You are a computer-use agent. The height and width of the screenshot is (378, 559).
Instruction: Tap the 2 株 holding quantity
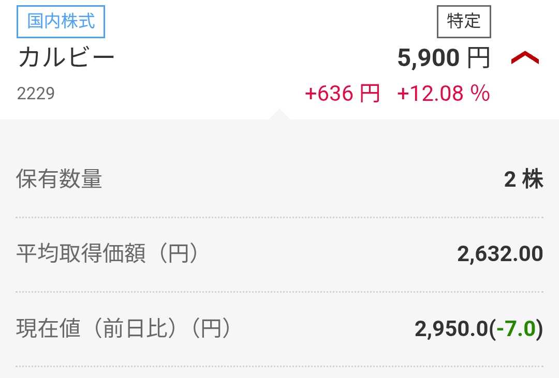point(523,179)
